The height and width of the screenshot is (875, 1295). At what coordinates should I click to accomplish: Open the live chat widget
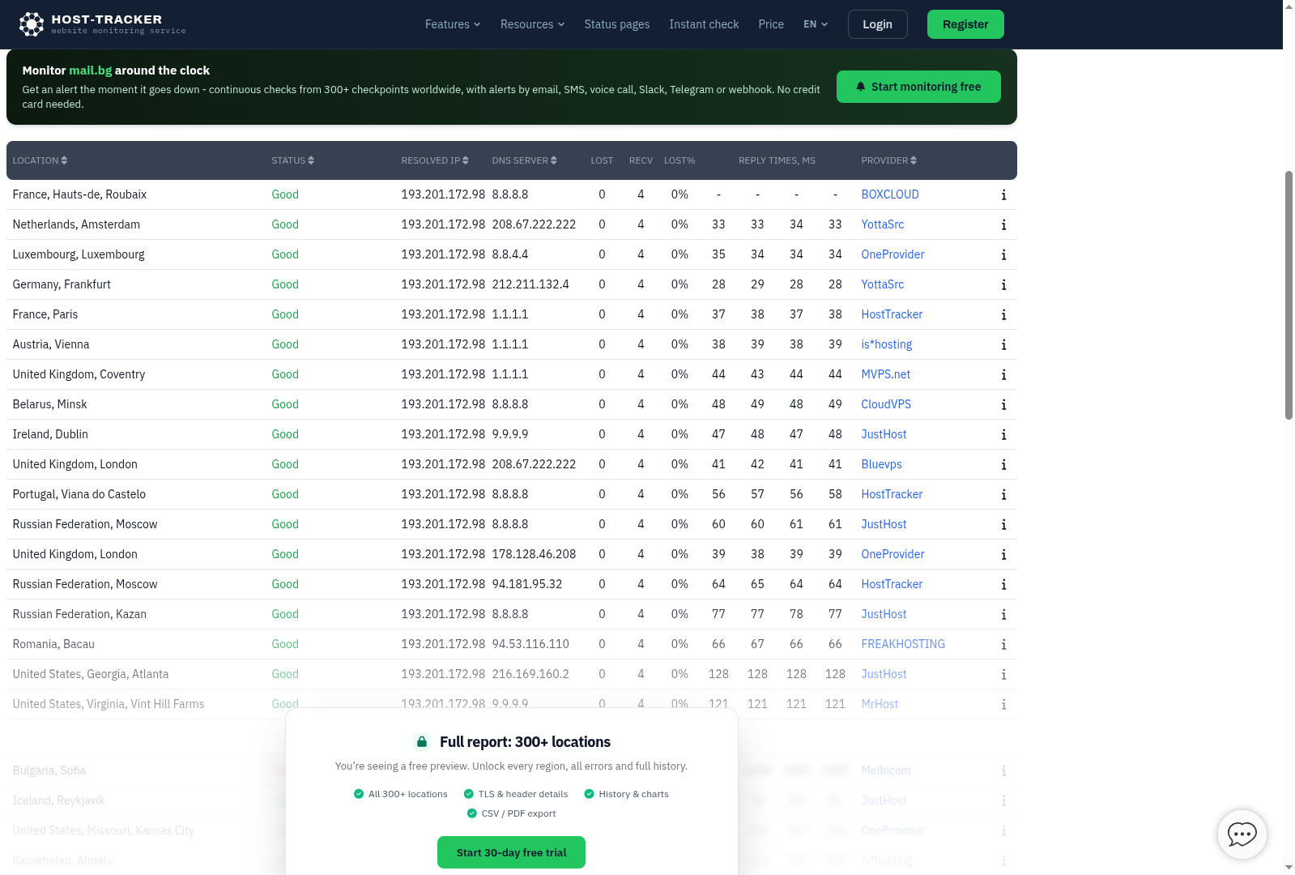pyautogui.click(x=1242, y=834)
